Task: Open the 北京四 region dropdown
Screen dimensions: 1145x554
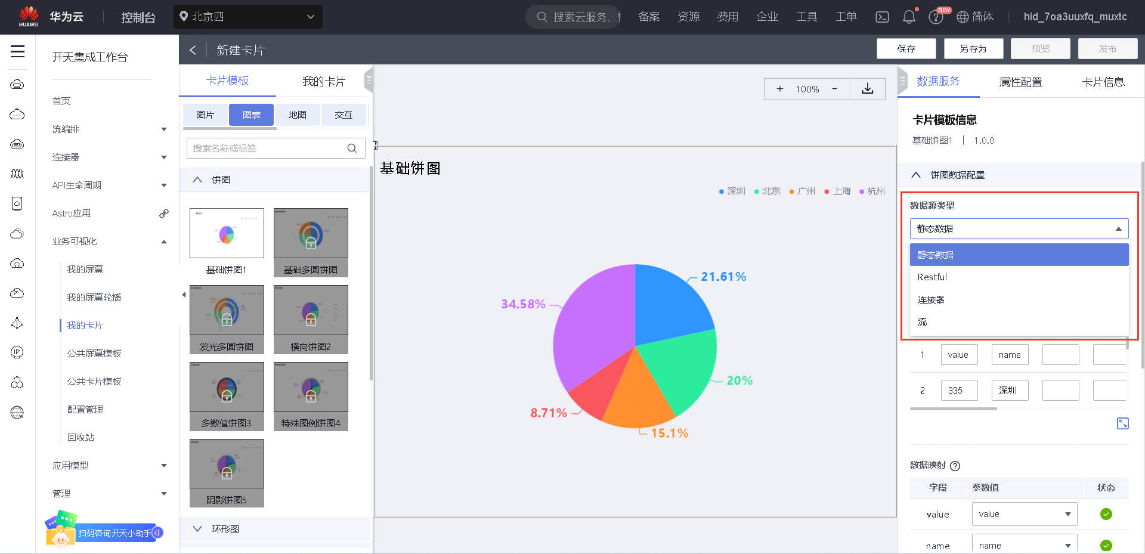Action: pyautogui.click(x=248, y=17)
